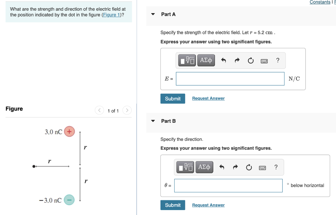
Task: Click inside the E answer field
Action: 230,79
